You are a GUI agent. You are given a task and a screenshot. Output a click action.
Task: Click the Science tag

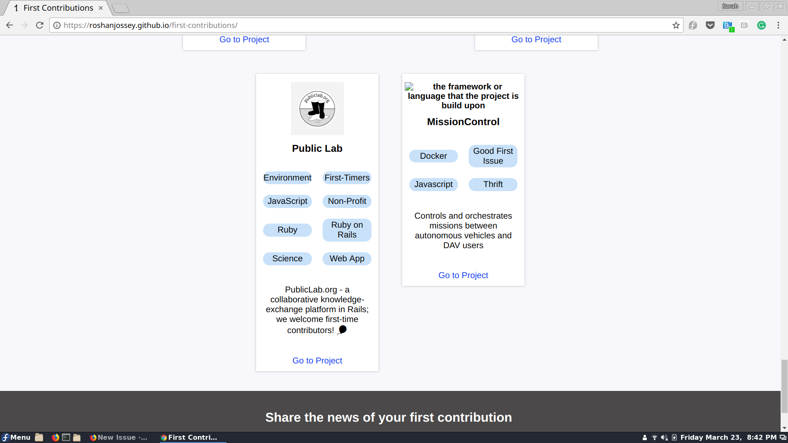pos(287,259)
